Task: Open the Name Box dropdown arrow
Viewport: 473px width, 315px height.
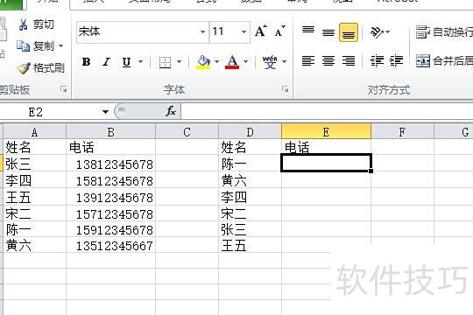Action: click(105, 112)
